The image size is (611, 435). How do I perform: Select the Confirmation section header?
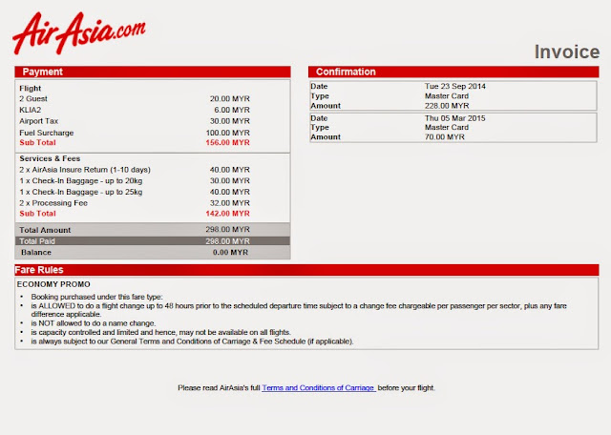coord(453,72)
